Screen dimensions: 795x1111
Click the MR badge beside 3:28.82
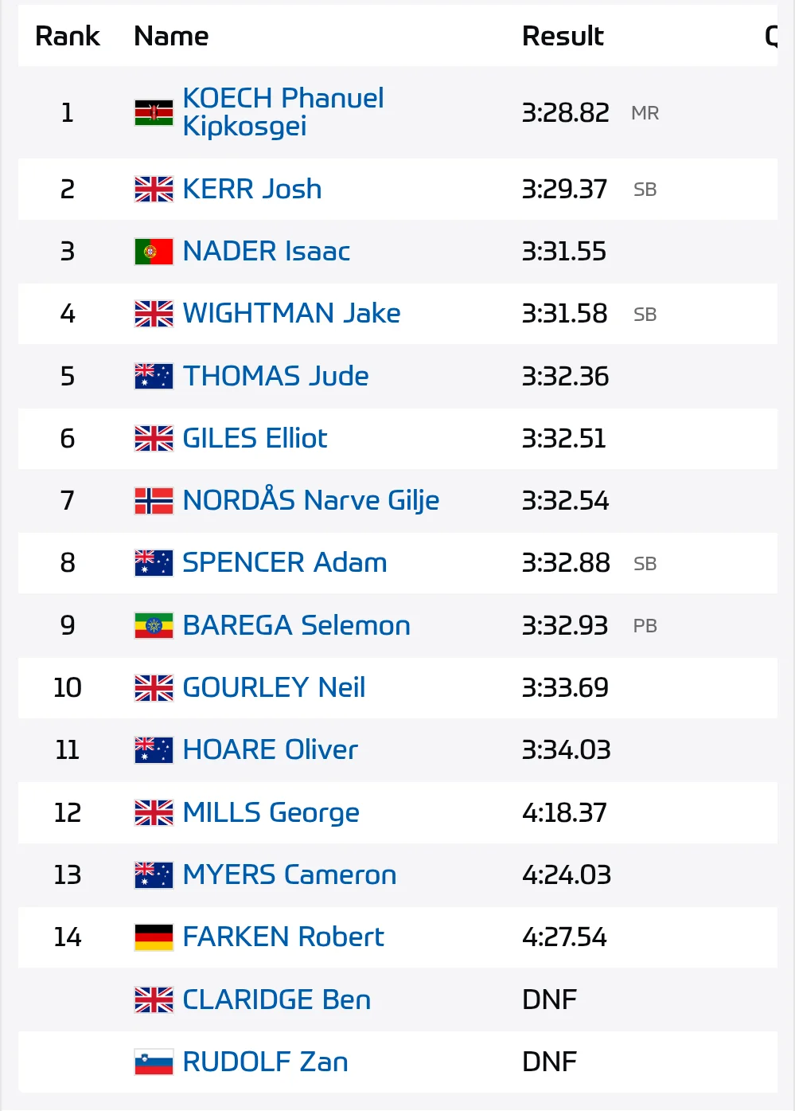(x=645, y=113)
